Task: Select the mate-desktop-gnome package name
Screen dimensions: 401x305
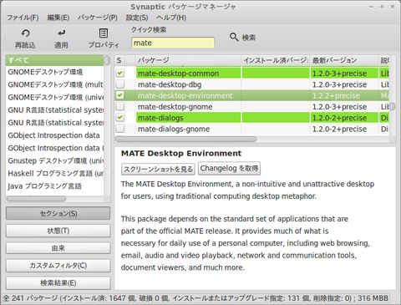Action: 175,107
